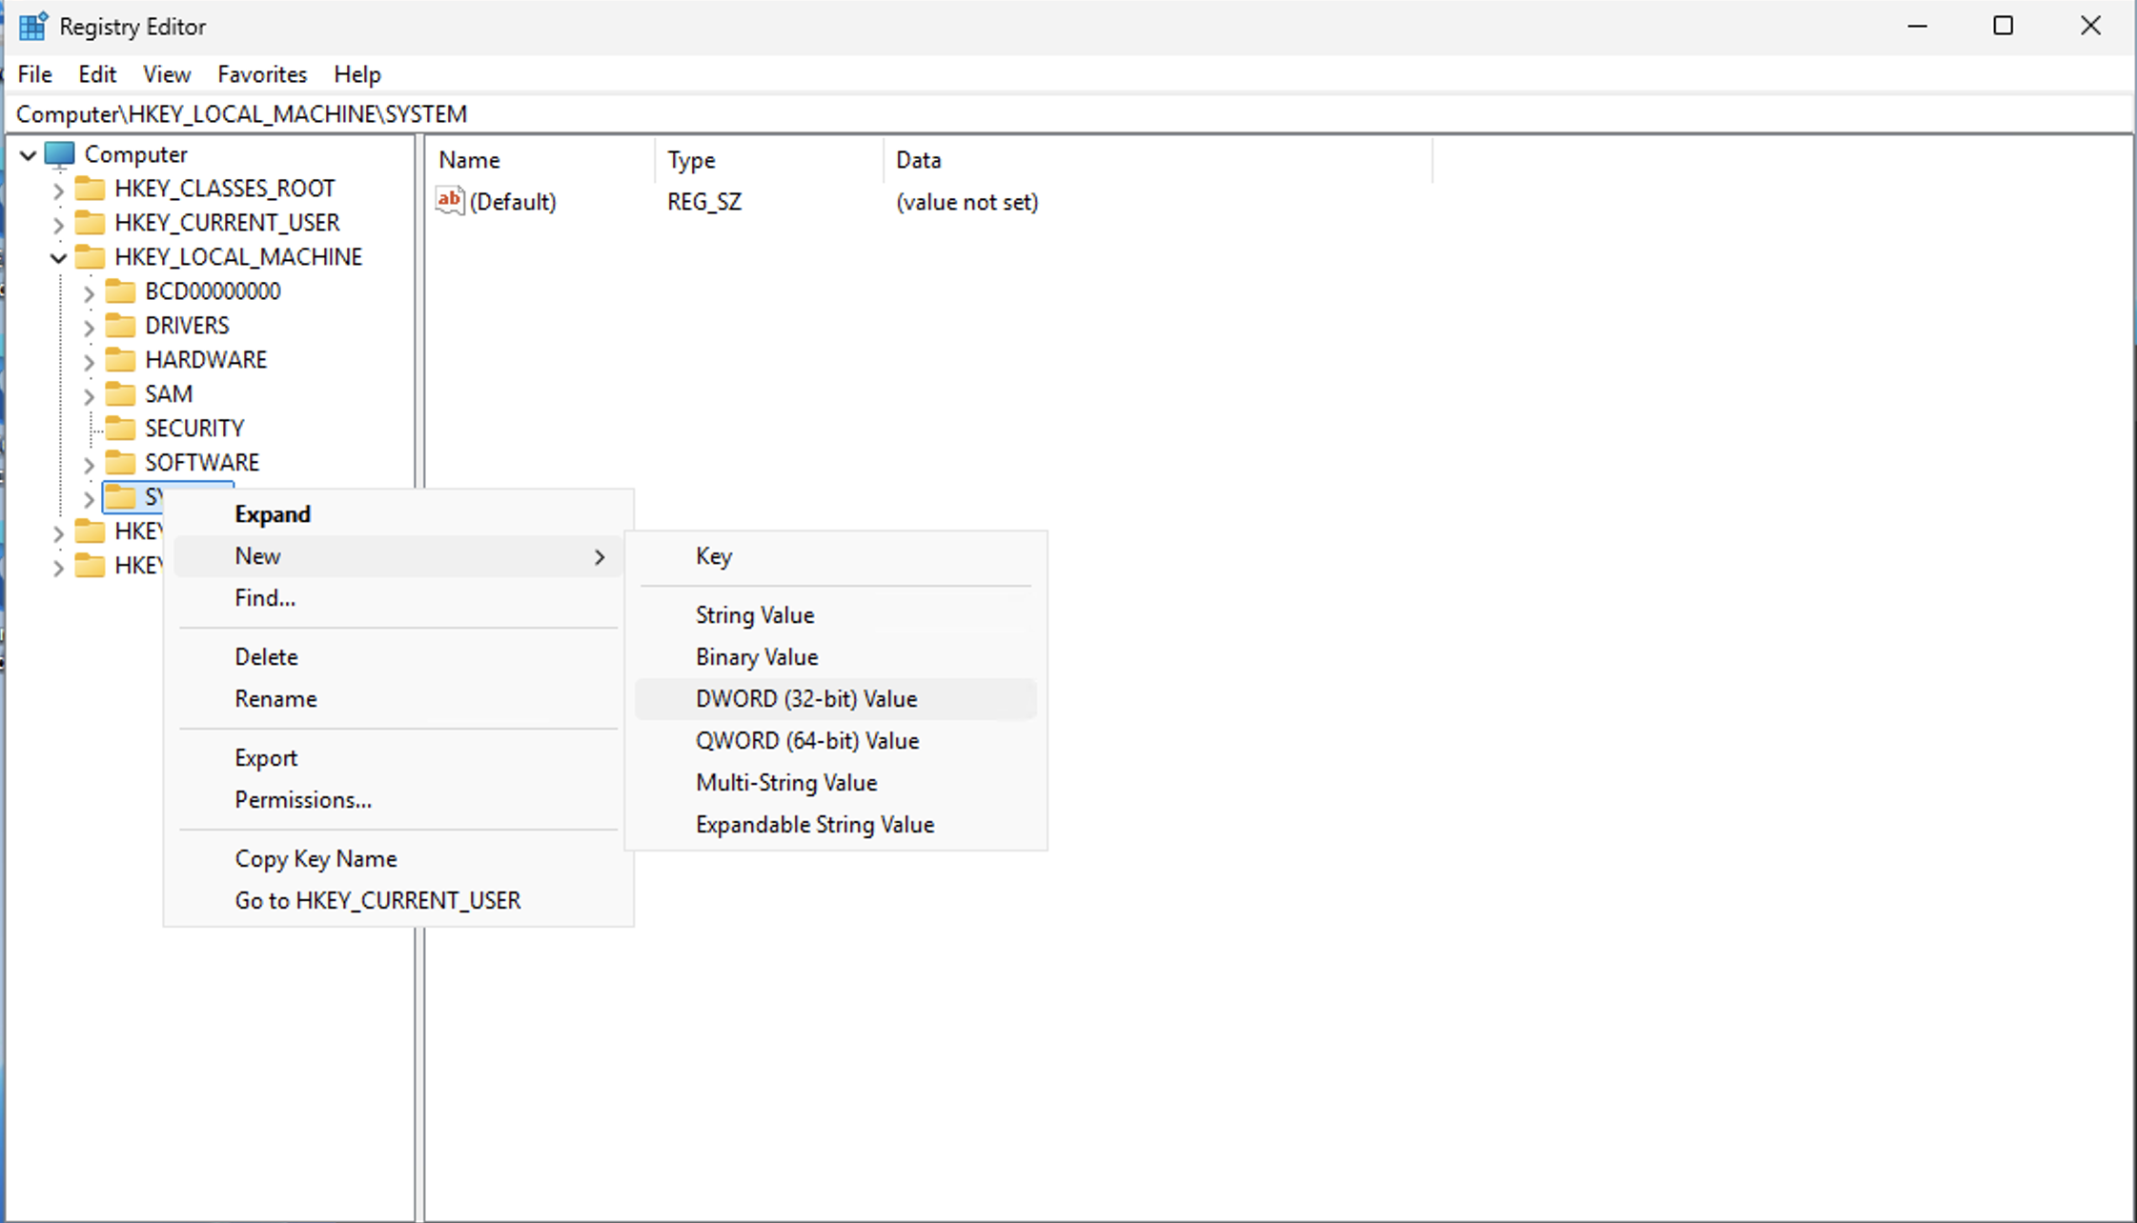Image resolution: width=2137 pixels, height=1223 pixels.
Task: Click the DRIVERS folder icon
Action: 120,326
